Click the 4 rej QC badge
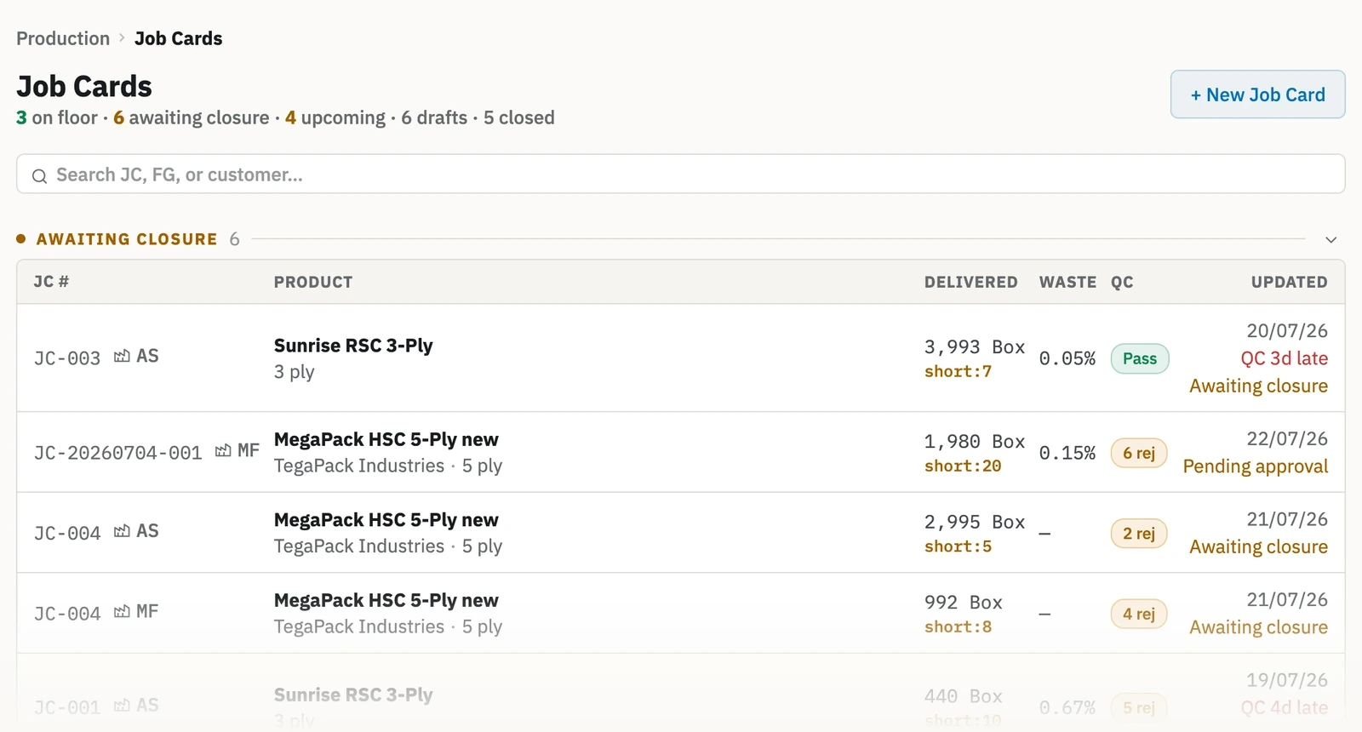The height and width of the screenshot is (732, 1362). click(1138, 614)
